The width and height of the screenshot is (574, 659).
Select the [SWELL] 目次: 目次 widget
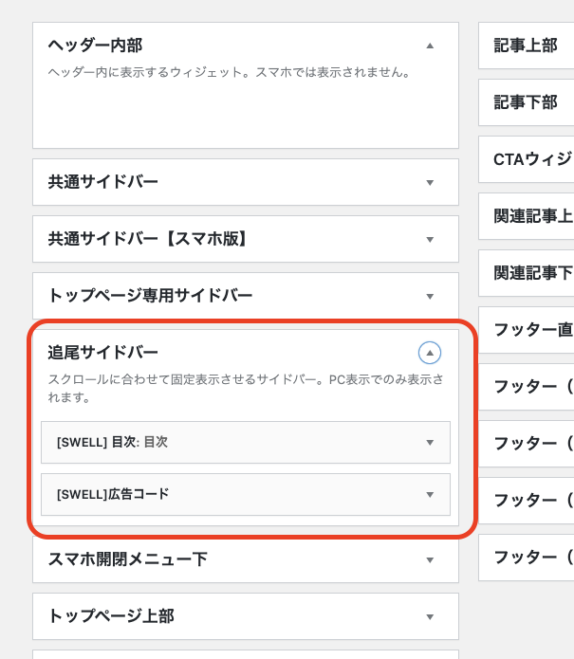(246, 442)
